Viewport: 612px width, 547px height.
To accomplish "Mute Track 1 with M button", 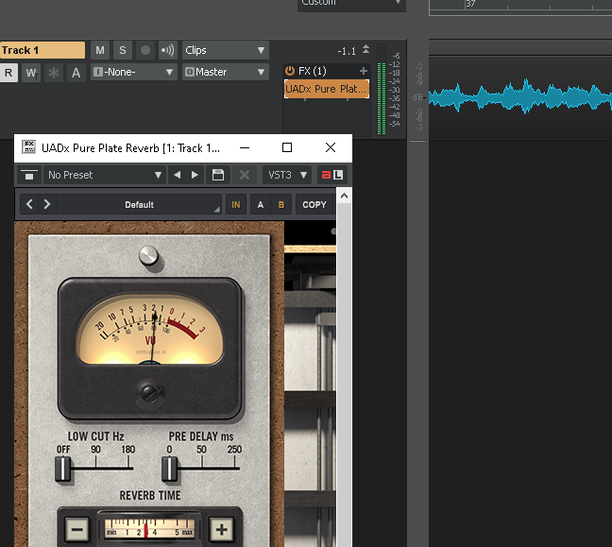I will (100, 50).
